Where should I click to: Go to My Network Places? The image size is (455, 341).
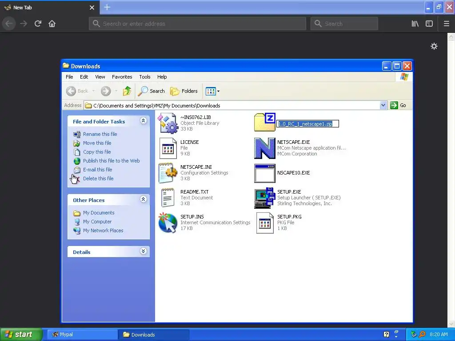103,230
